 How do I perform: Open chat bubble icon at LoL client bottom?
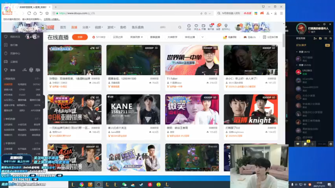click(298, 144)
